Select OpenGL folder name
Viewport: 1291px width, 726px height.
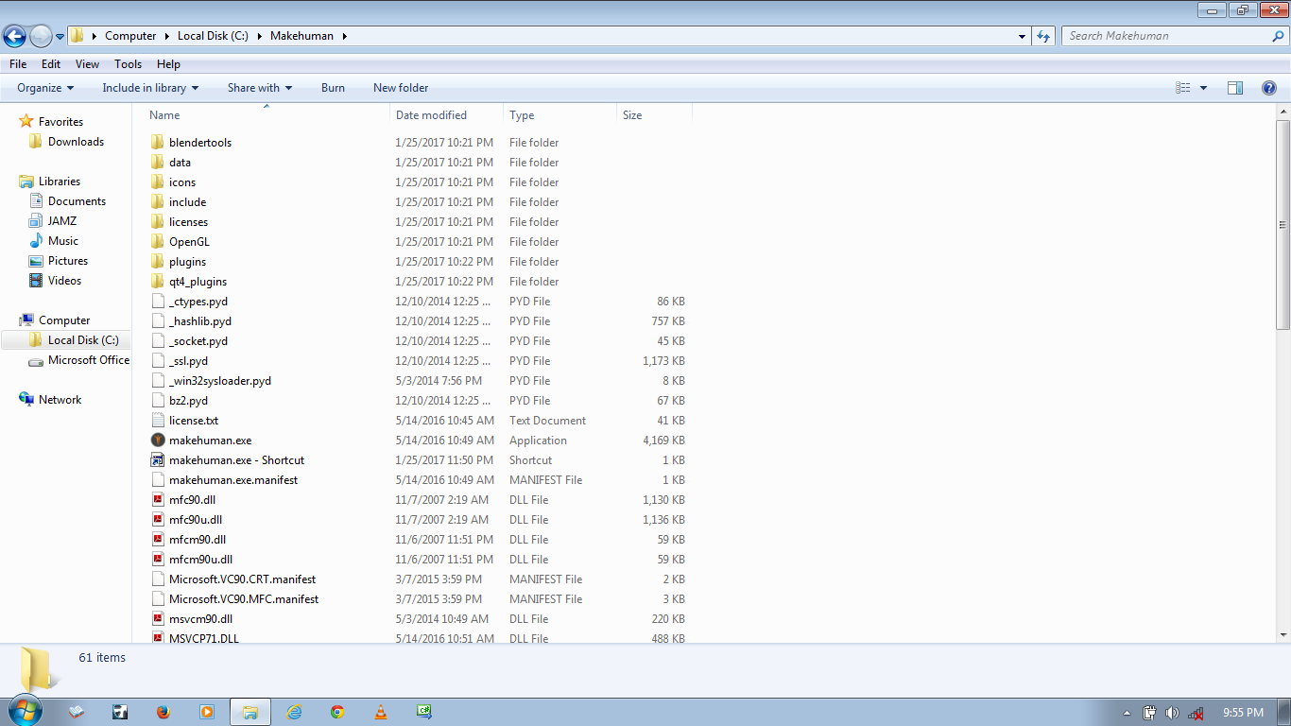pos(189,242)
